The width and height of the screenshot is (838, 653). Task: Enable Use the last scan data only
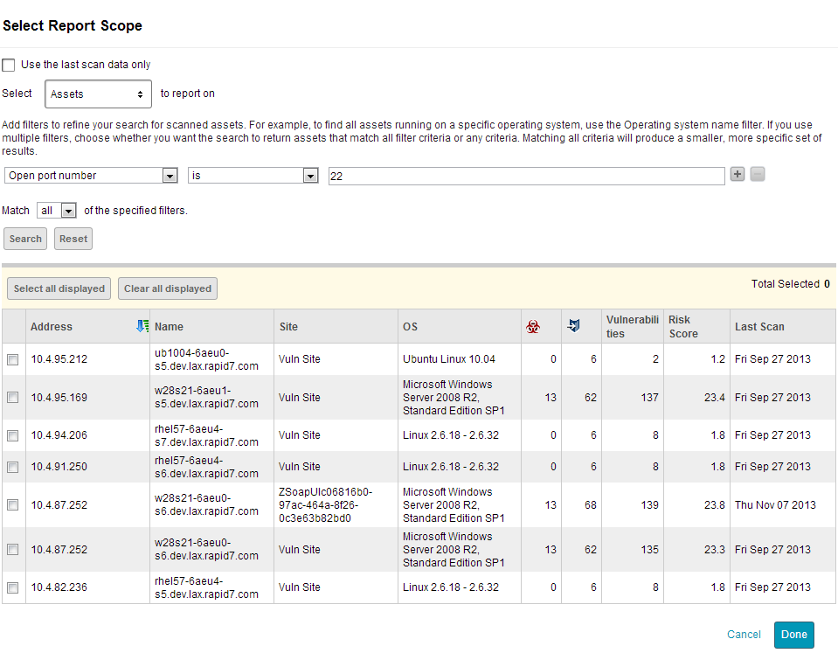[x=9, y=65]
